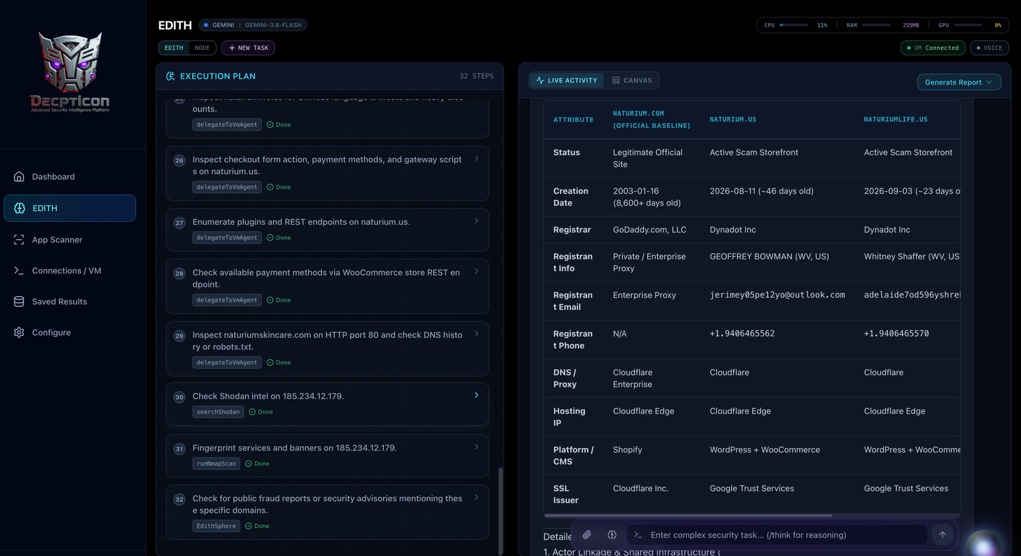Expand step 28 payment methods check
This screenshot has height=556, width=1021.
[x=476, y=271]
